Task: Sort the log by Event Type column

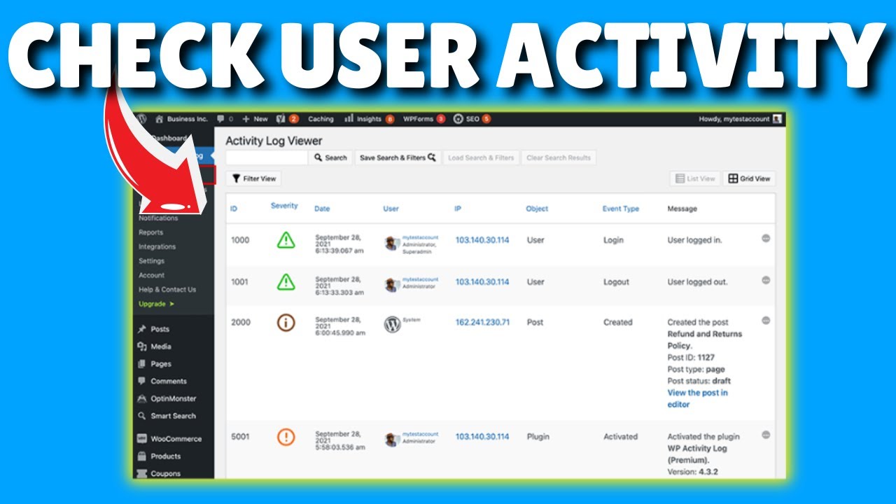Action: pos(620,209)
